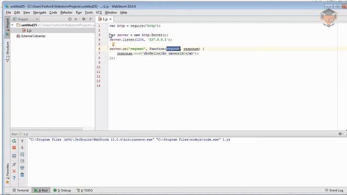
Task: Click the "response" parameter on line 6
Action: pyautogui.click(x=191, y=49)
